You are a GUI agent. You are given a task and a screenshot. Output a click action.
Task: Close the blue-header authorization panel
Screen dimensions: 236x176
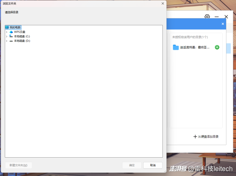tap(223, 24)
